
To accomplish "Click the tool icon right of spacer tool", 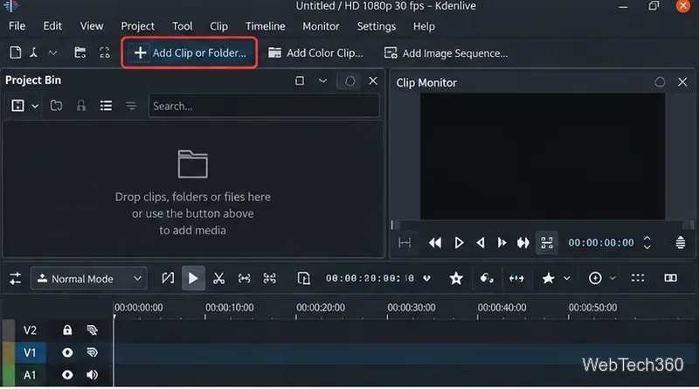I will (x=270, y=278).
